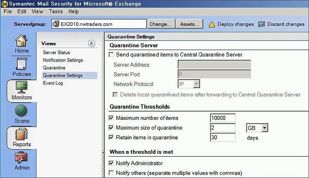This screenshot has height=178, width=309.
Task: Click the server icon beside EX2010.nwtraders.com
Action: click(56, 24)
